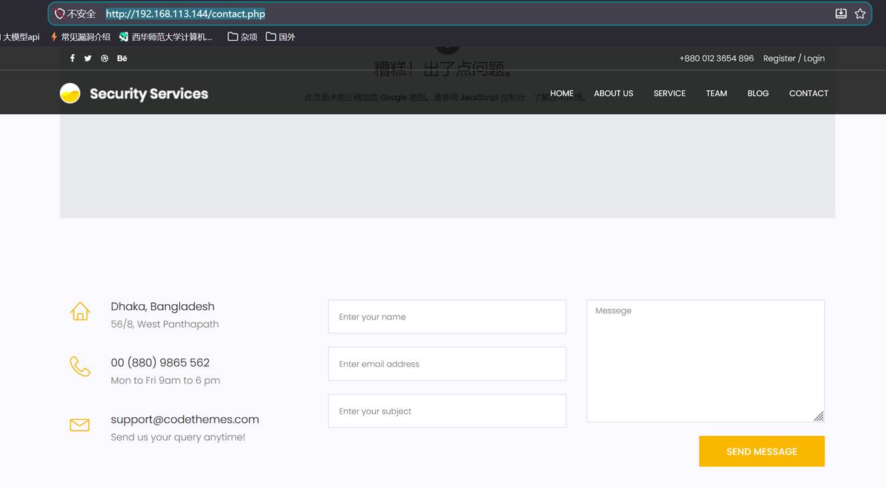Viewport: 886px width, 488px height.
Task: Click the house address icon
Action: click(x=80, y=311)
